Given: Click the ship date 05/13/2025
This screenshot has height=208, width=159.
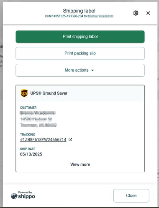Looking at the screenshot, I should 31,154.
